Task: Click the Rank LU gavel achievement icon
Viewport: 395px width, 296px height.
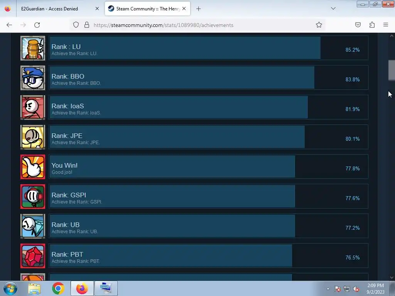Action: 33,48
